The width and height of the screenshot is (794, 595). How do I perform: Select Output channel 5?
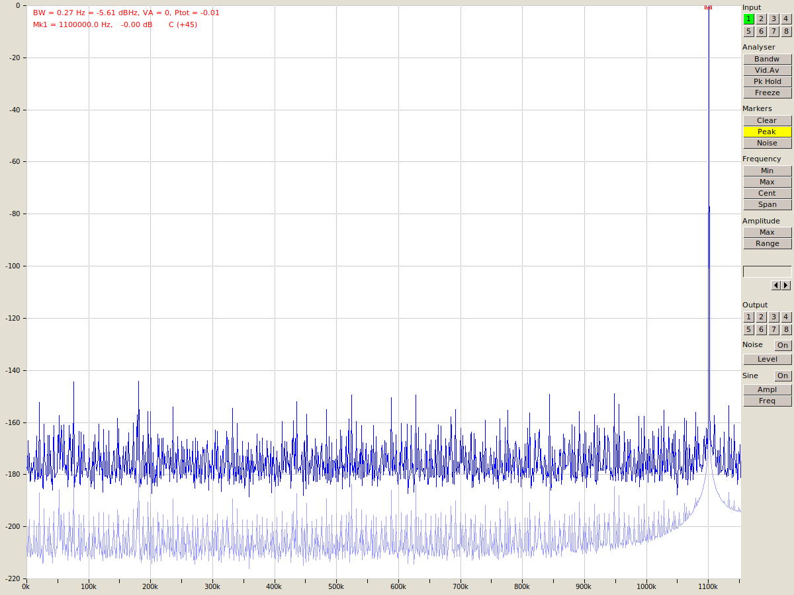point(748,329)
